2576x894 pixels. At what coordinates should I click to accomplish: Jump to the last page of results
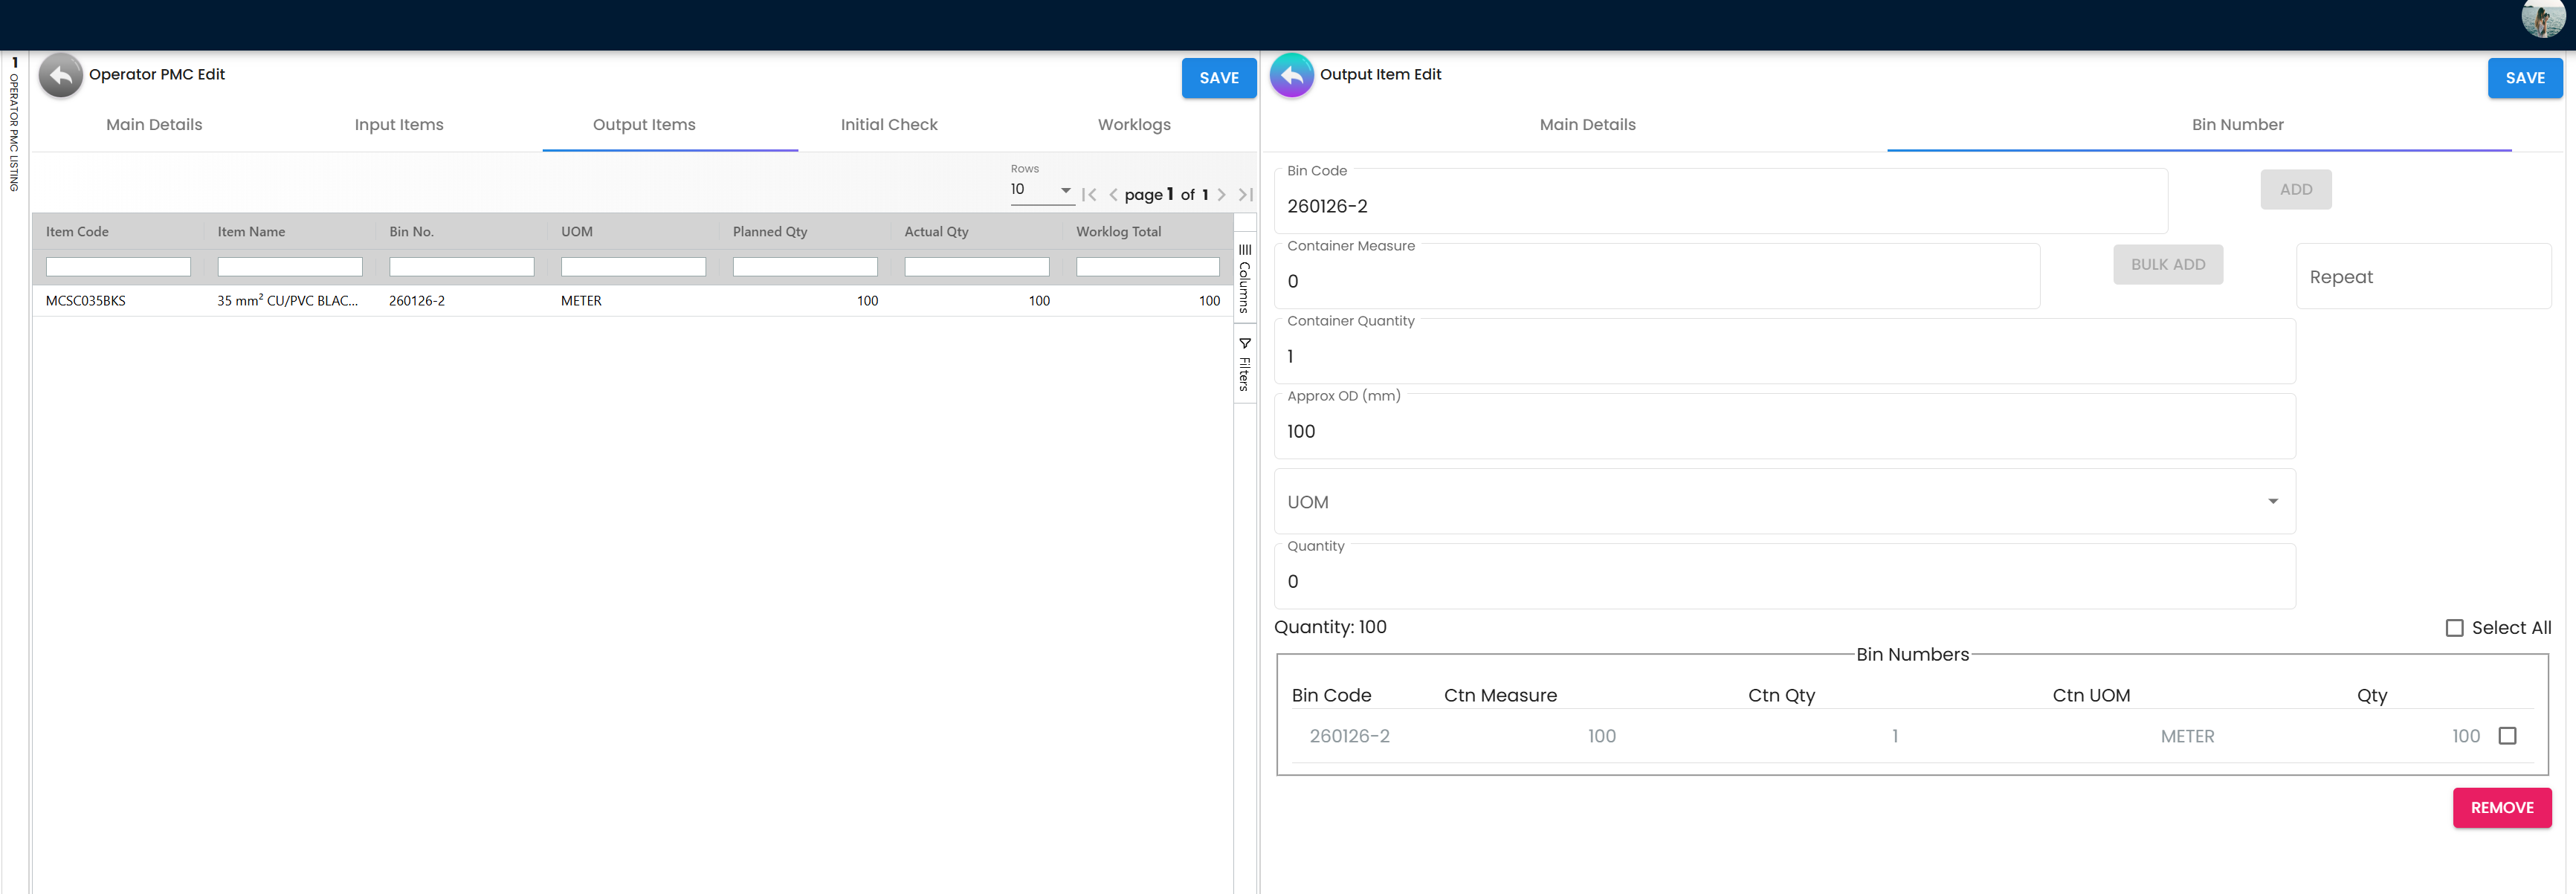point(1245,194)
